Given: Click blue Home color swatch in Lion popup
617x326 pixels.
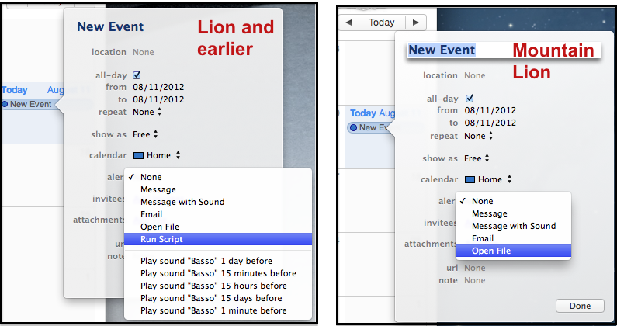Looking at the screenshot, I should (x=138, y=155).
